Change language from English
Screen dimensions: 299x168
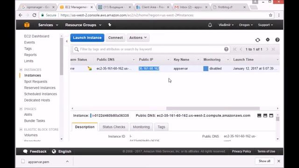coord(62,151)
